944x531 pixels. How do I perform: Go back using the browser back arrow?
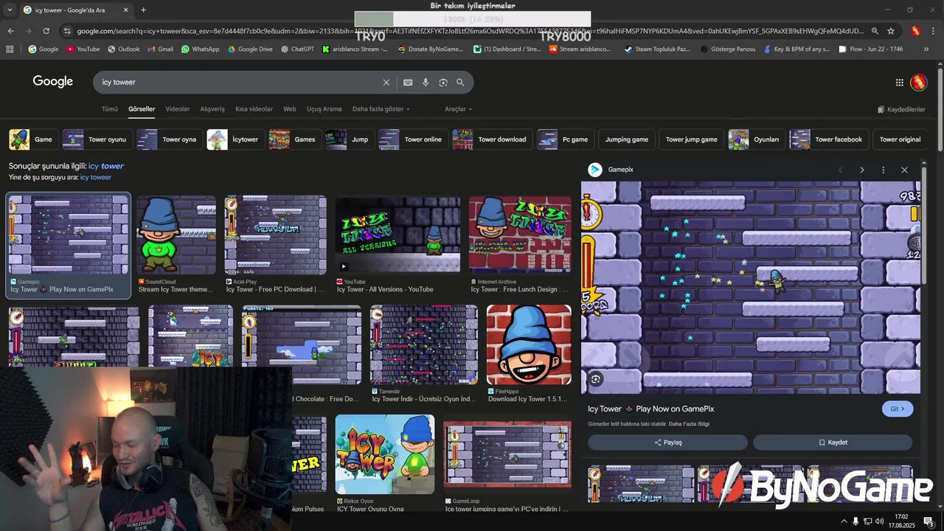click(x=10, y=31)
